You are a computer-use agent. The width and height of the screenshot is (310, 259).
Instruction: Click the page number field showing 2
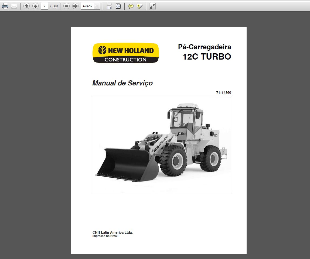pos(45,6)
